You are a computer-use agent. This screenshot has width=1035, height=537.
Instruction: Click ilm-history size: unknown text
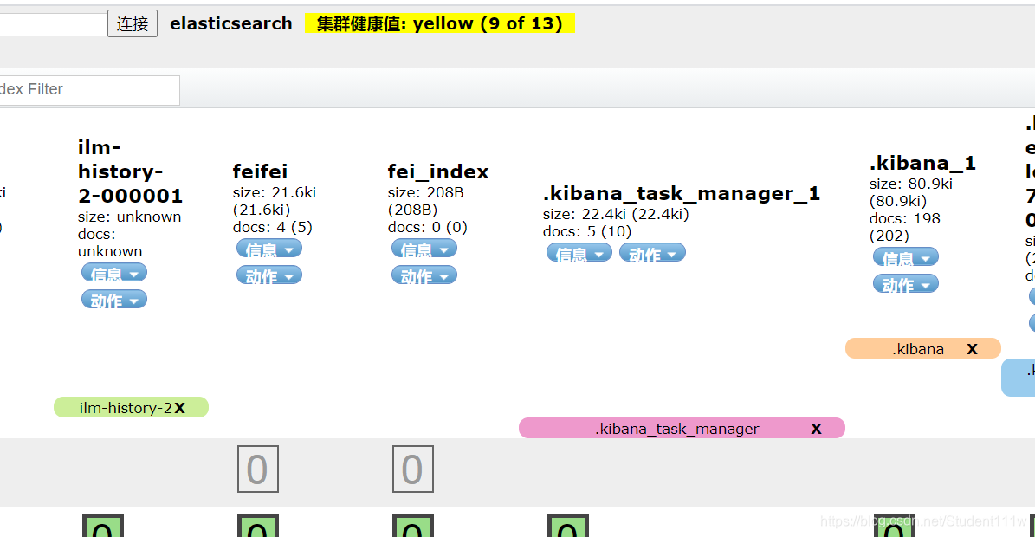(129, 217)
